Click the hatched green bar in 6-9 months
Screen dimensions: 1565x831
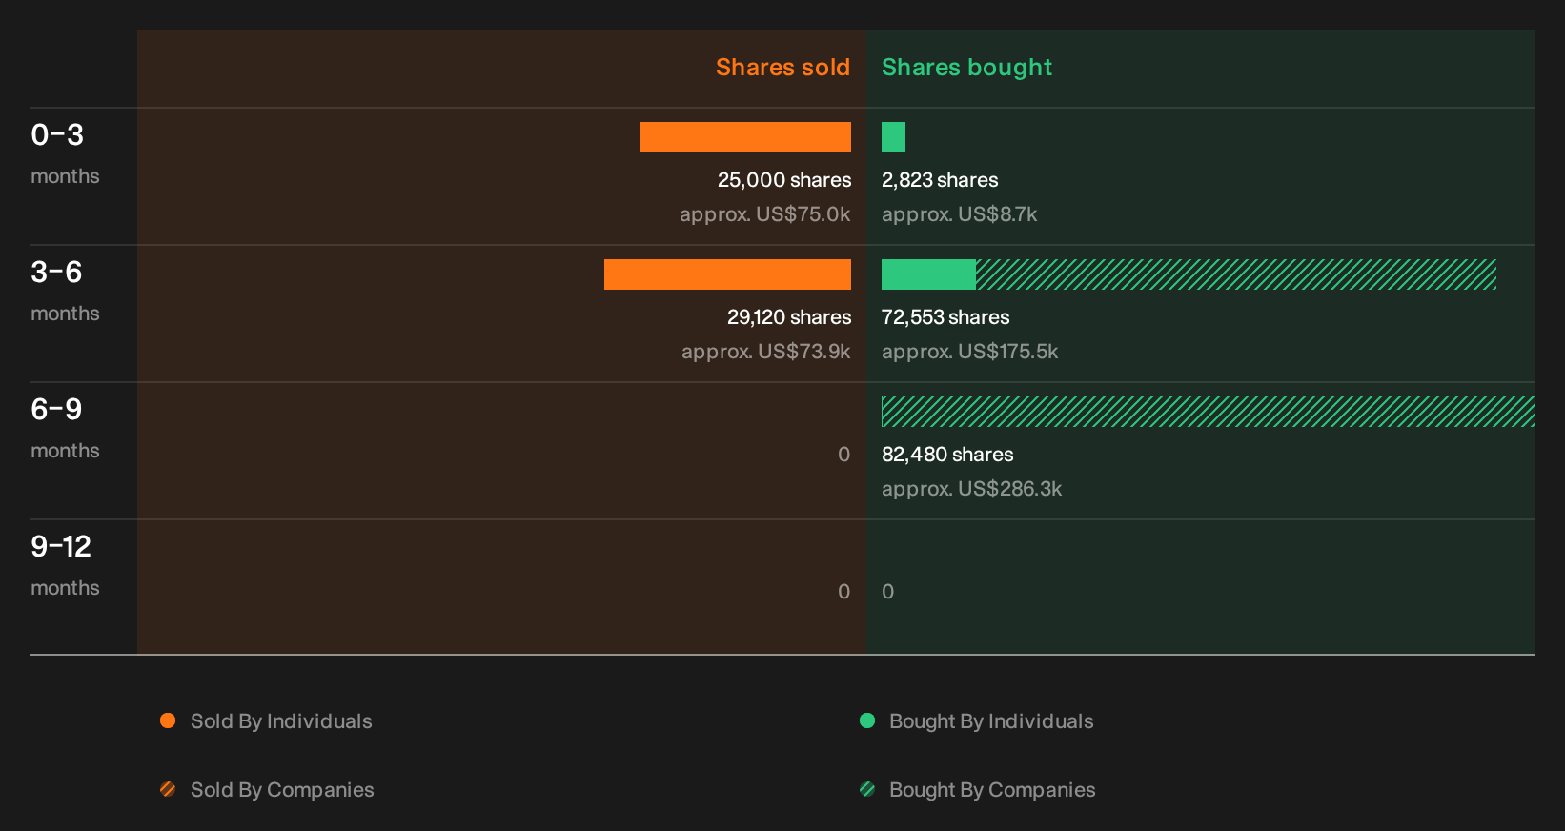pos(1208,412)
